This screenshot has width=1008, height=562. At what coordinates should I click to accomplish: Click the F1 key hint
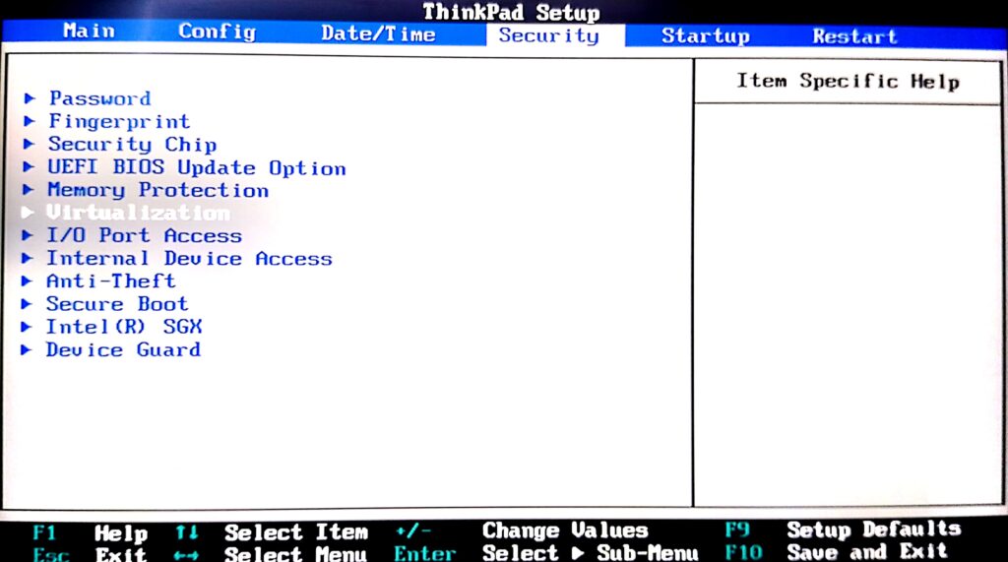click(44, 532)
